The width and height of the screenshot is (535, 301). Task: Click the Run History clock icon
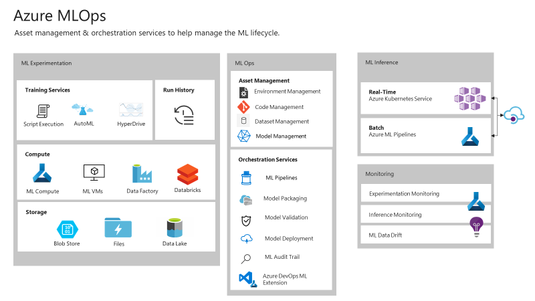pyautogui.click(x=185, y=115)
